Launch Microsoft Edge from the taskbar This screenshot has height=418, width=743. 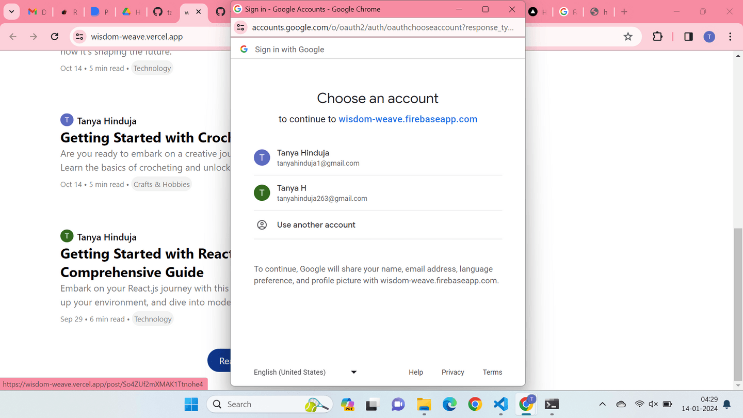[x=449, y=404]
